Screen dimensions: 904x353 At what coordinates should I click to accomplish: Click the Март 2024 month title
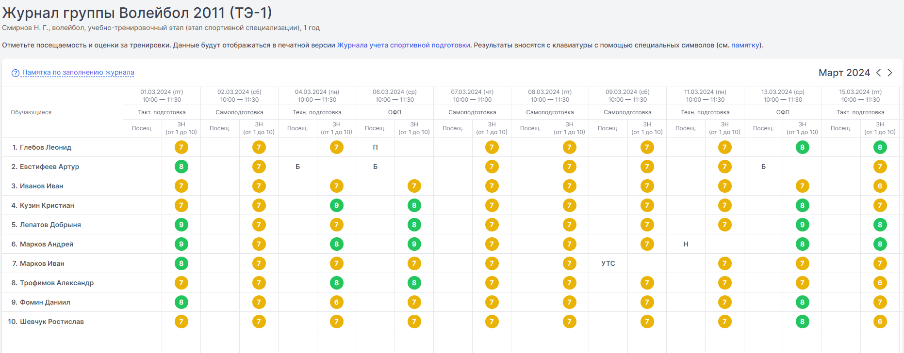click(x=844, y=73)
